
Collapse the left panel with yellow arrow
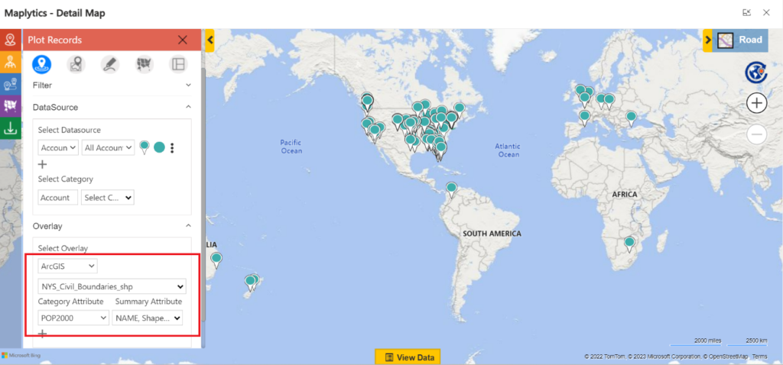(x=210, y=40)
